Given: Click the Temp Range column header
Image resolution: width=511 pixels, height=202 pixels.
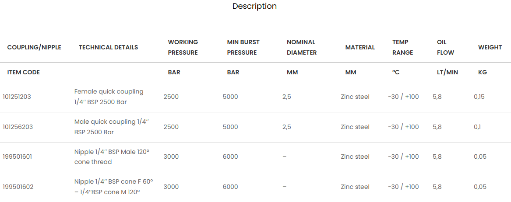Looking at the screenshot, I should click(x=402, y=47).
